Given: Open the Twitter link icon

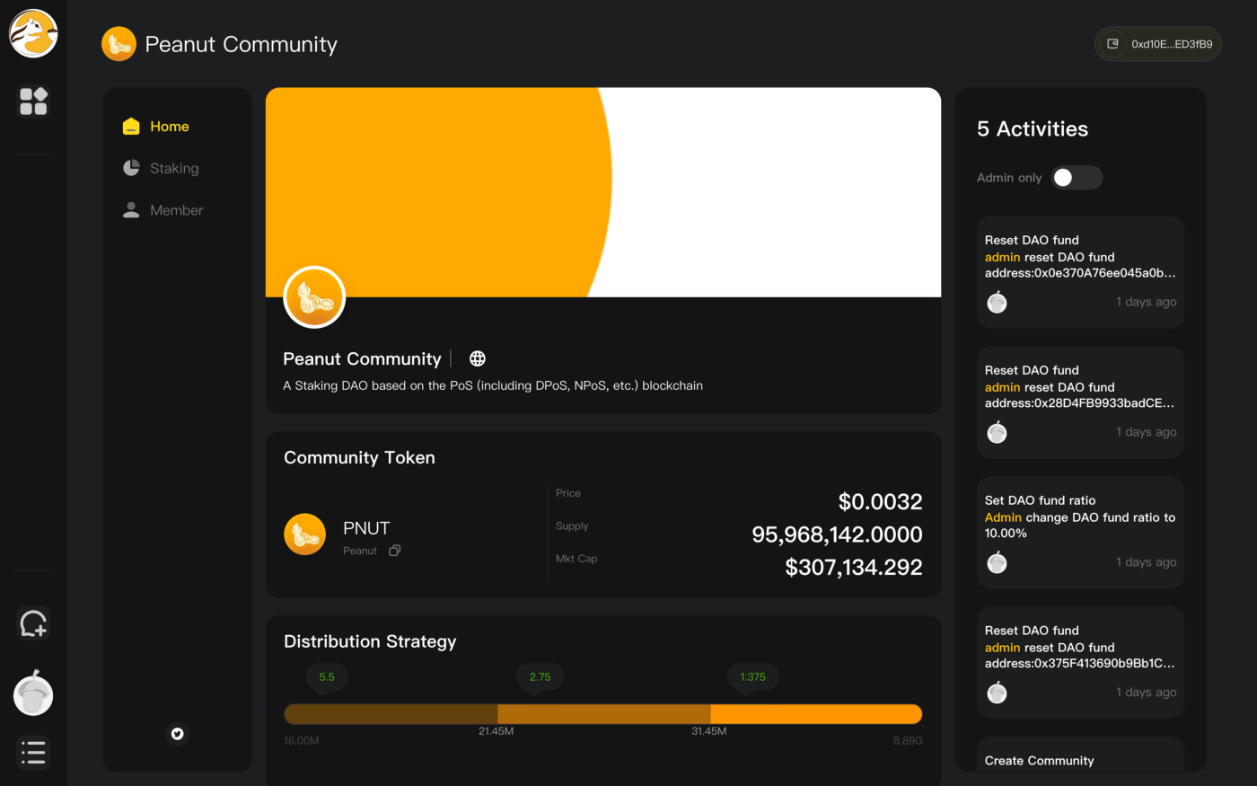Looking at the screenshot, I should click(x=178, y=734).
